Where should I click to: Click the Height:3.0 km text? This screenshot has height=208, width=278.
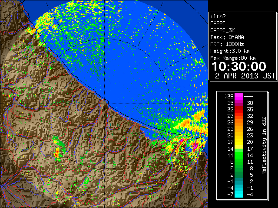pyautogui.click(x=230, y=51)
